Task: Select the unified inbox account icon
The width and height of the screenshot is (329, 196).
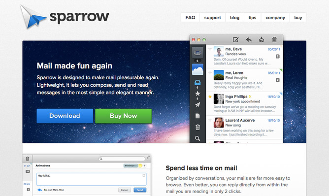Action: tap(197, 53)
